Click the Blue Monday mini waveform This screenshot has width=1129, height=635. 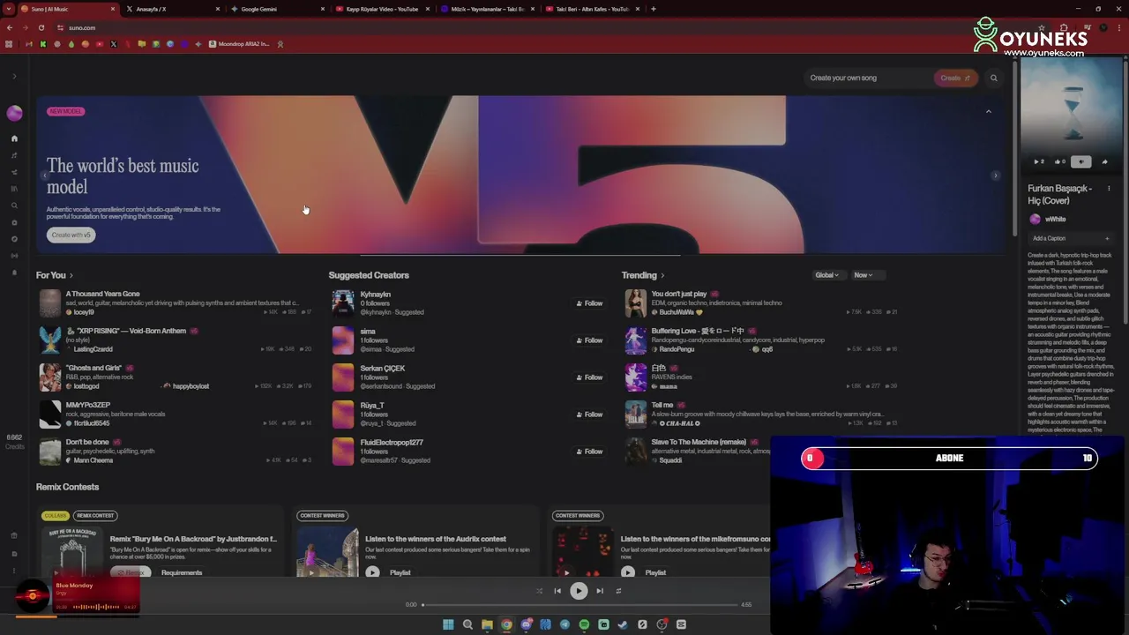pos(96,607)
